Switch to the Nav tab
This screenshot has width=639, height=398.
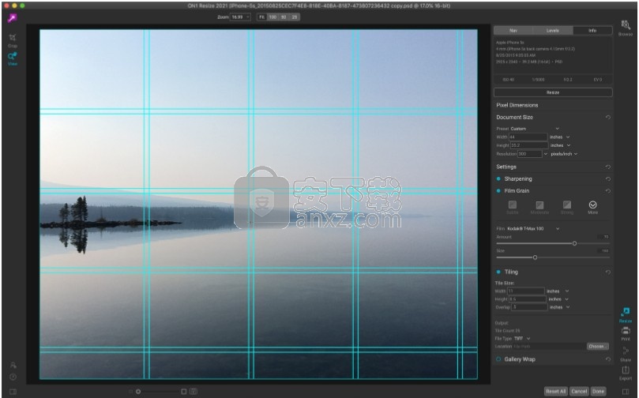(513, 31)
